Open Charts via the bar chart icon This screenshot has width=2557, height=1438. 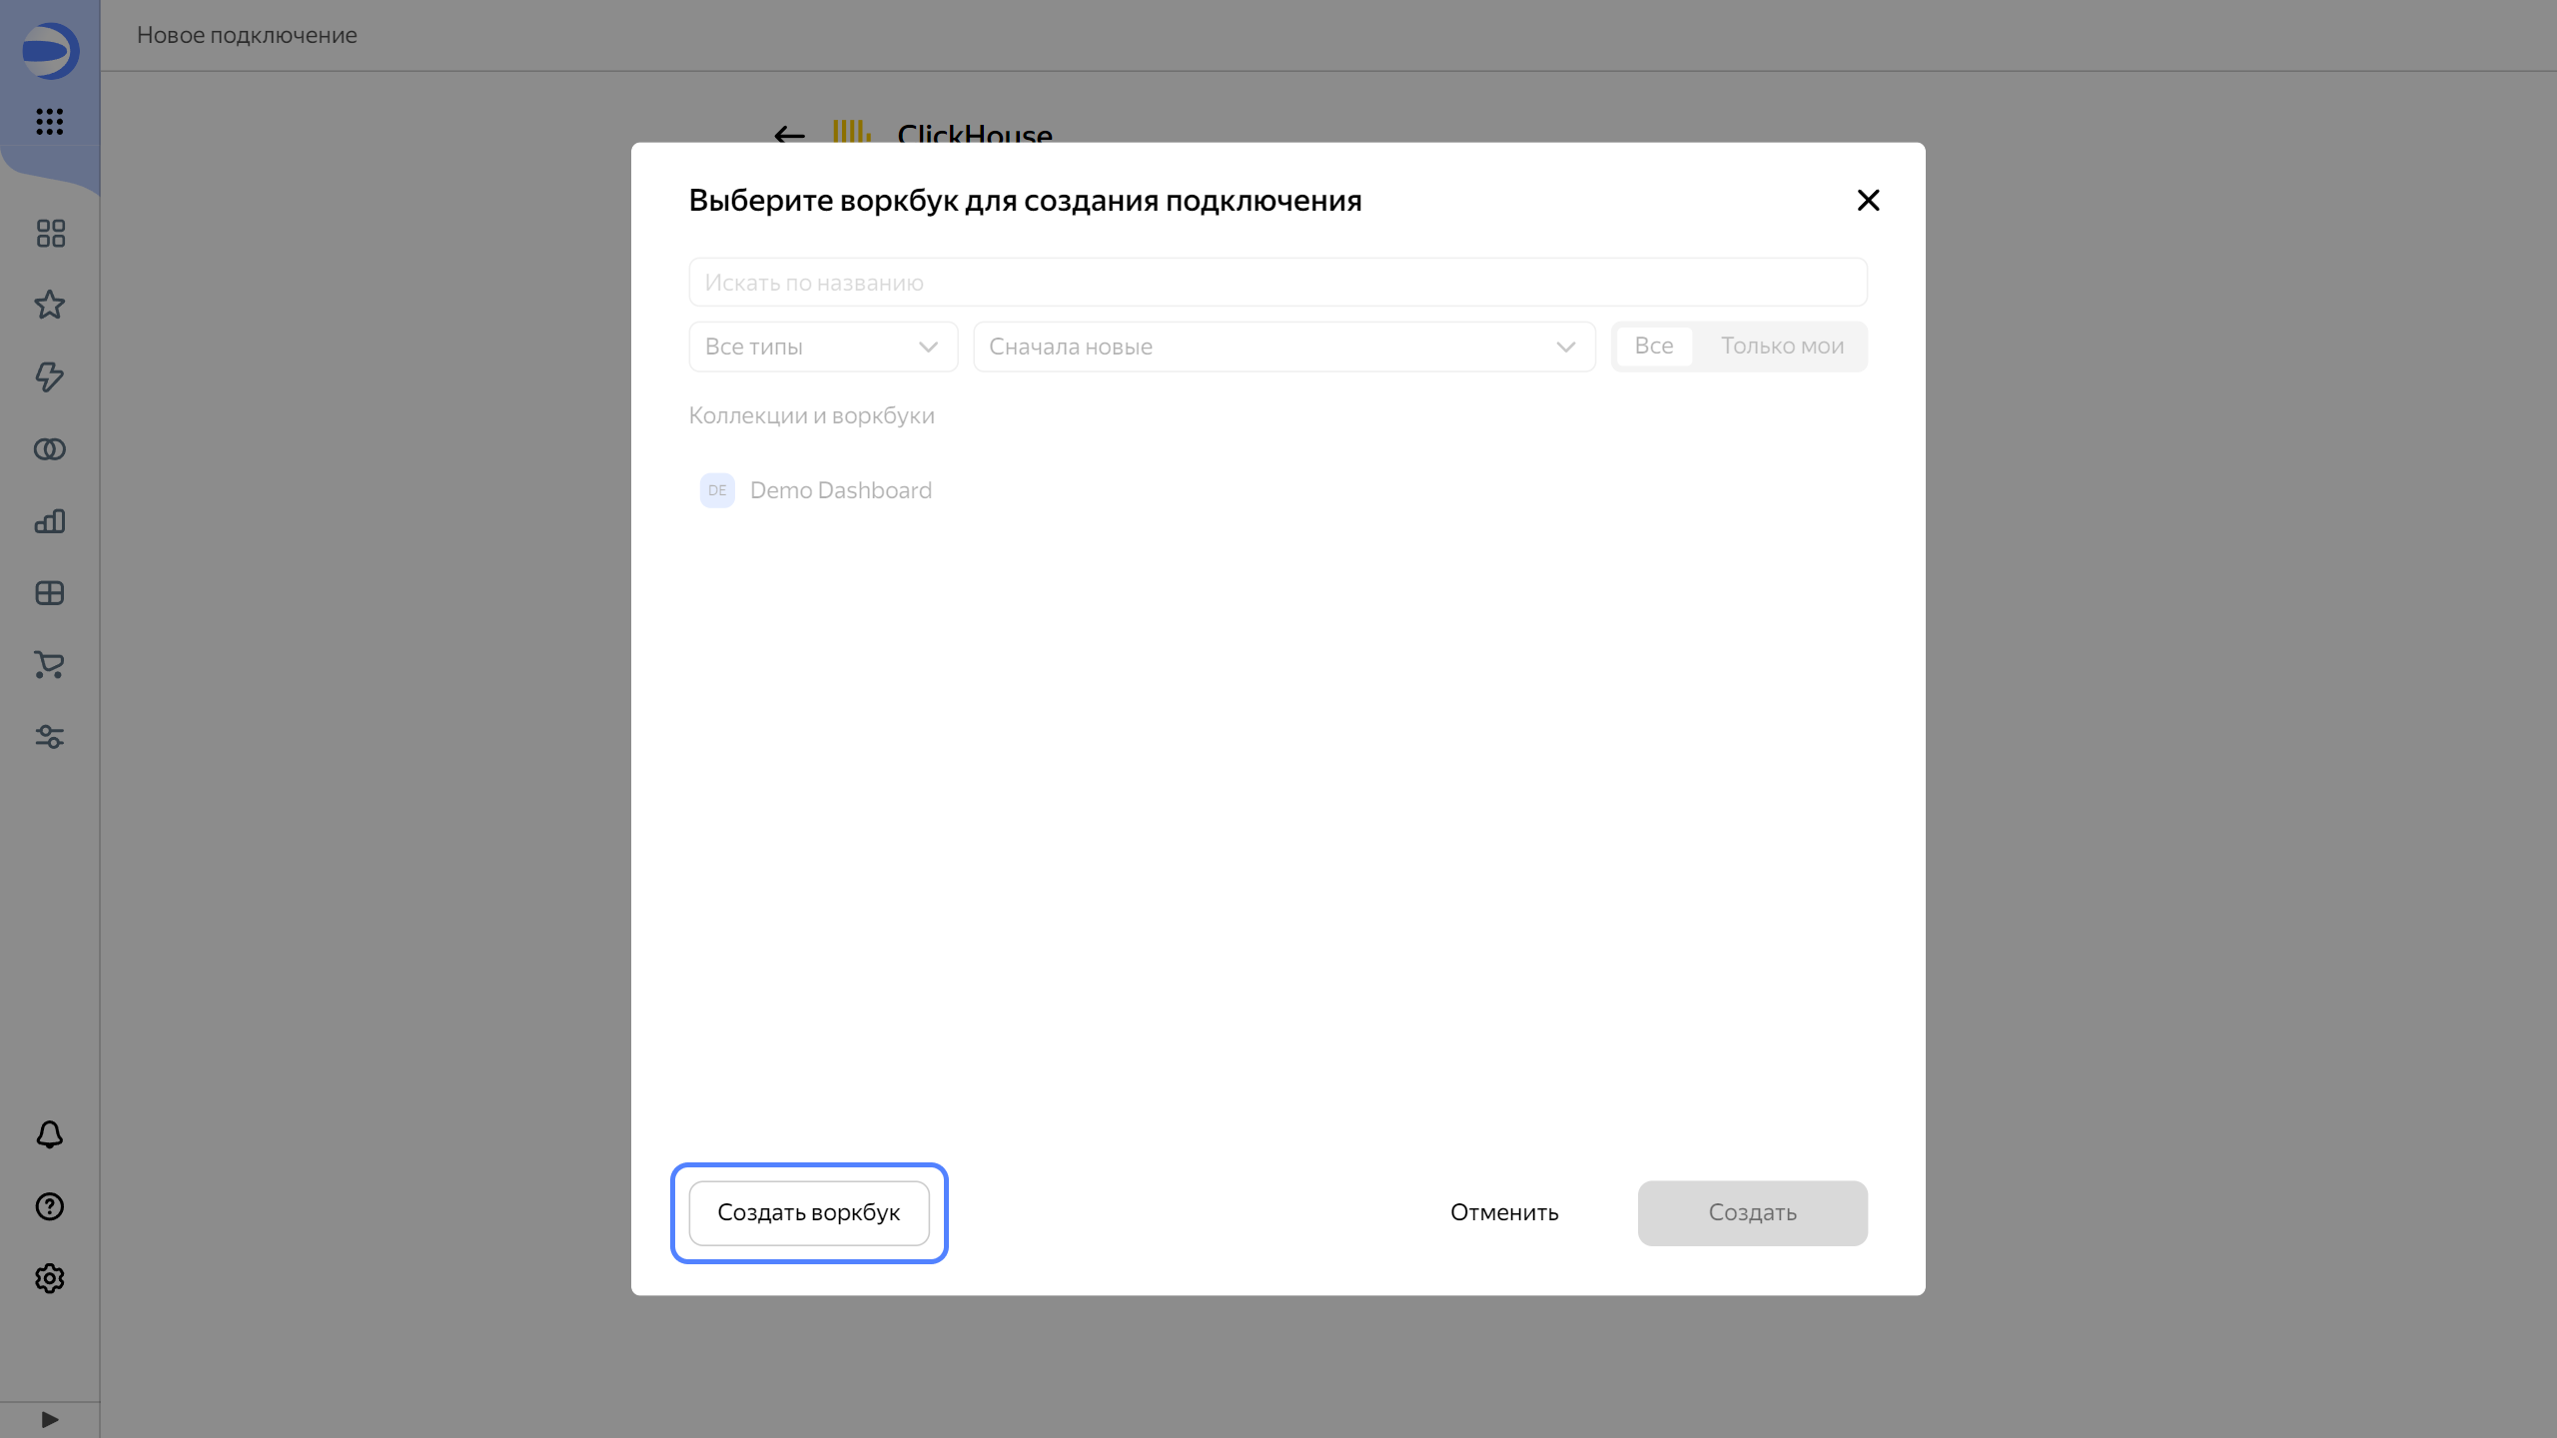(49, 520)
